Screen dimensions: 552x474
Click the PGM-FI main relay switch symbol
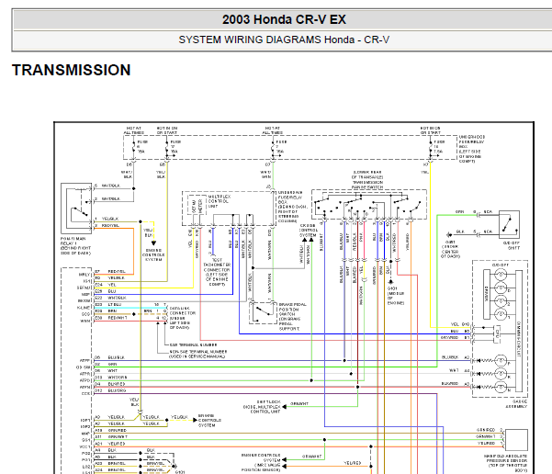(76, 209)
